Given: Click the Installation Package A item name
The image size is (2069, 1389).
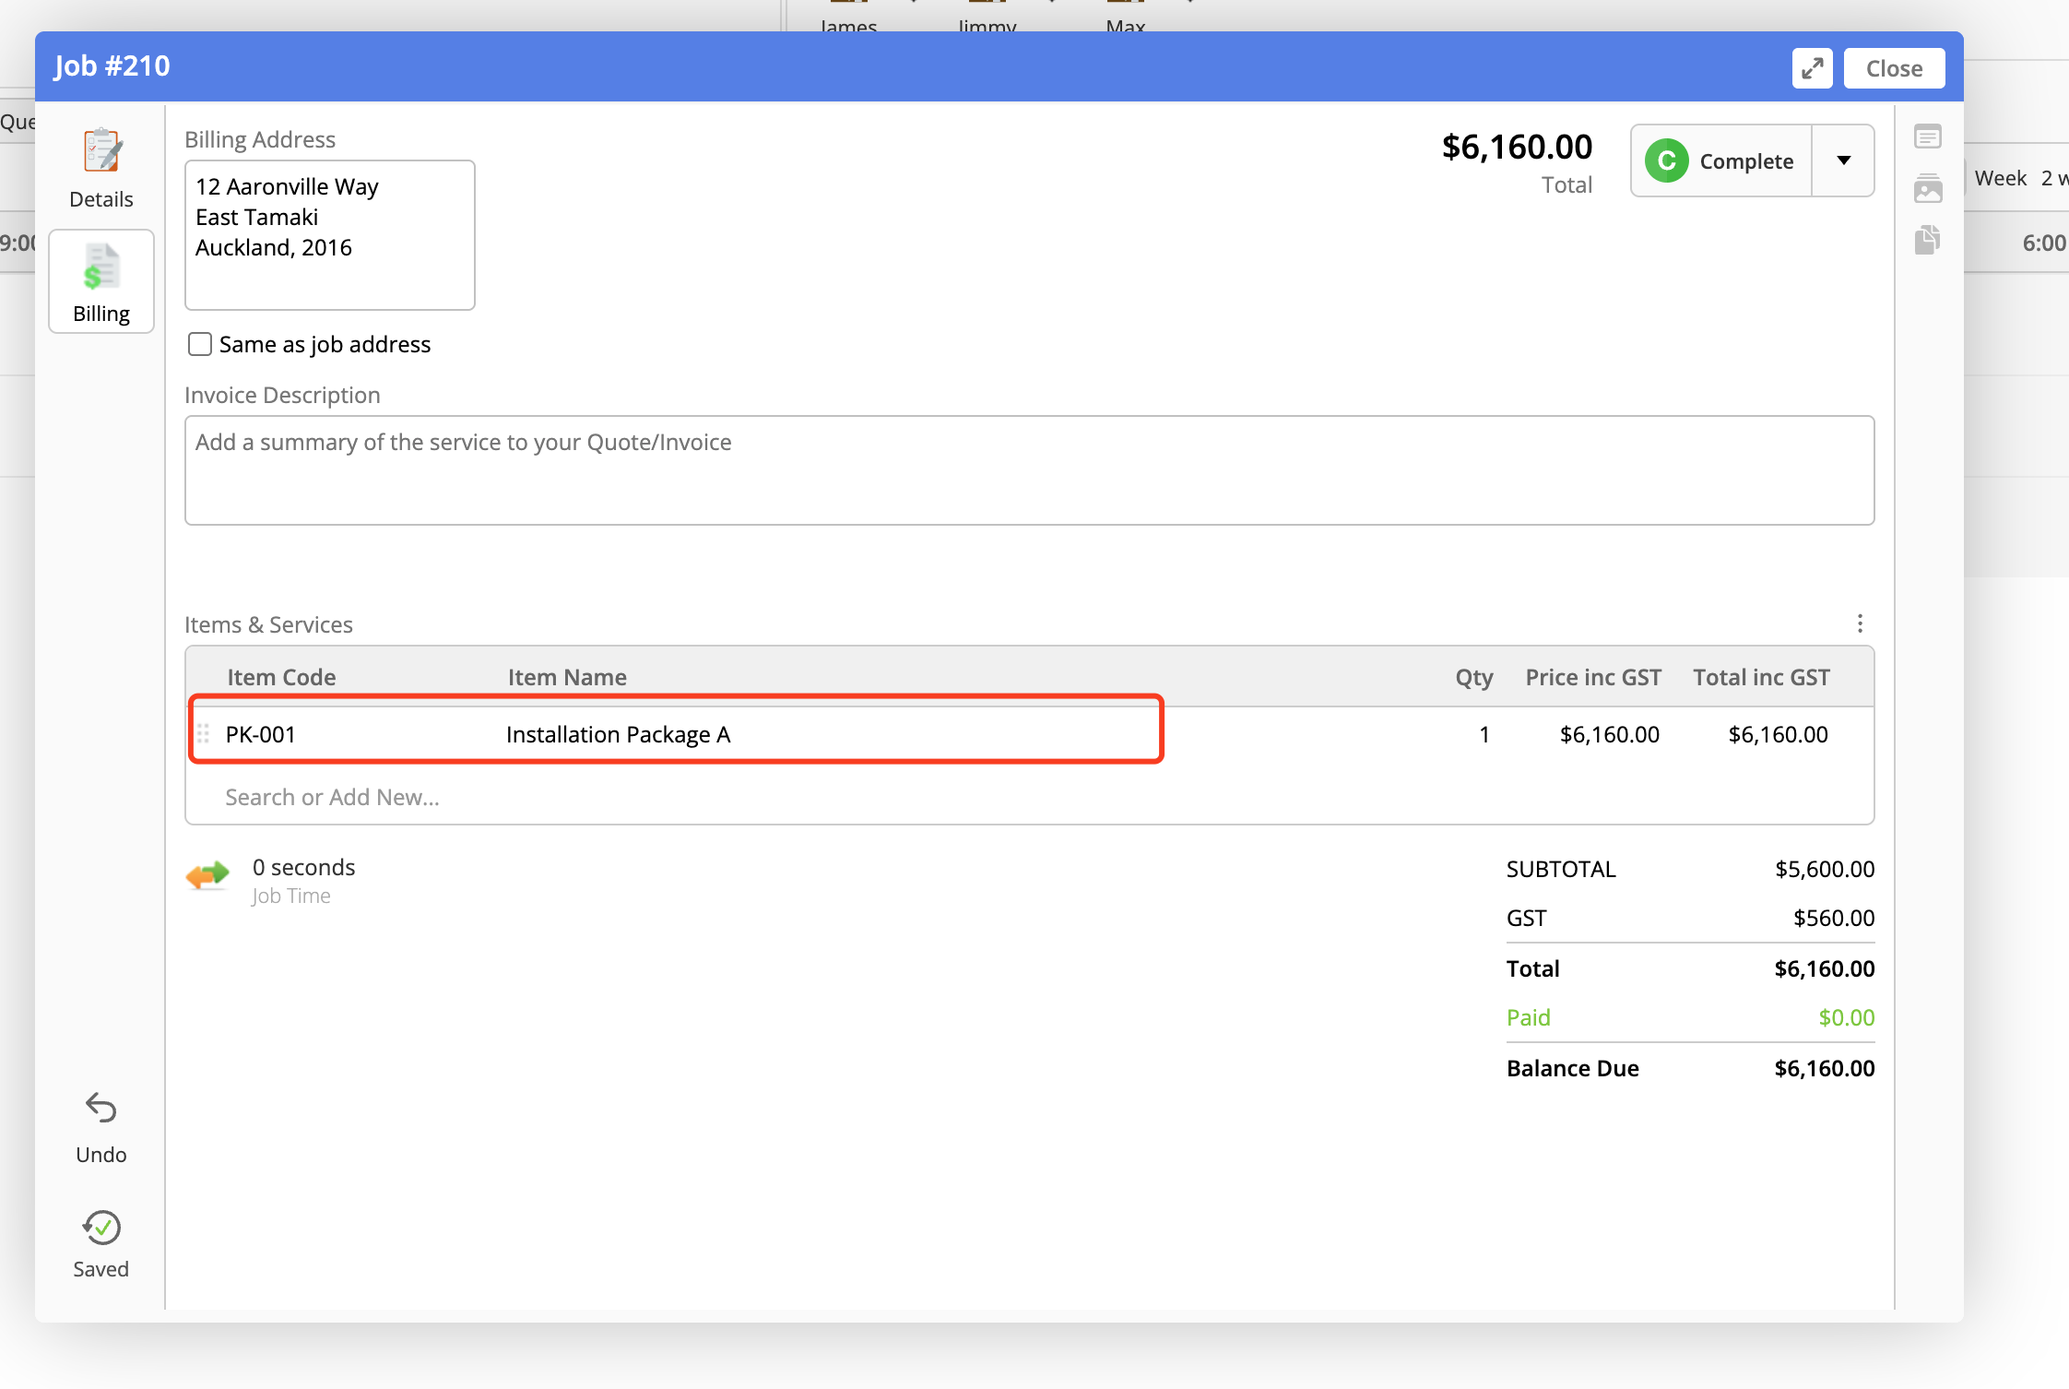Looking at the screenshot, I should [618, 734].
